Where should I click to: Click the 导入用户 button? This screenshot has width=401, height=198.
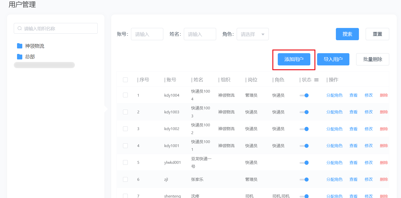tap(333, 59)
